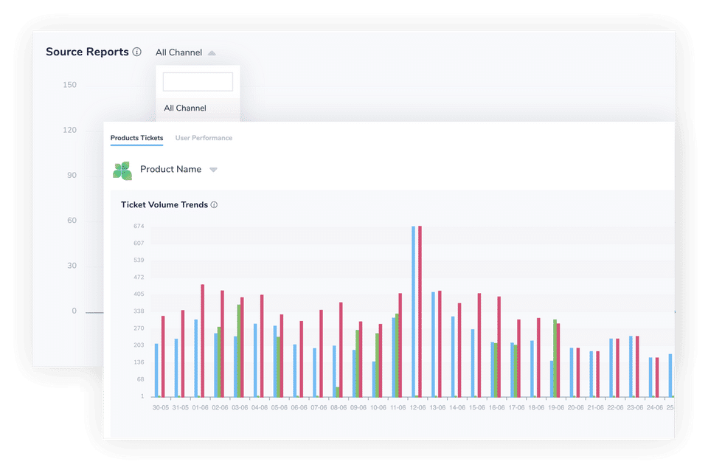Click the green bar for 11-06

tap(397, 356)
